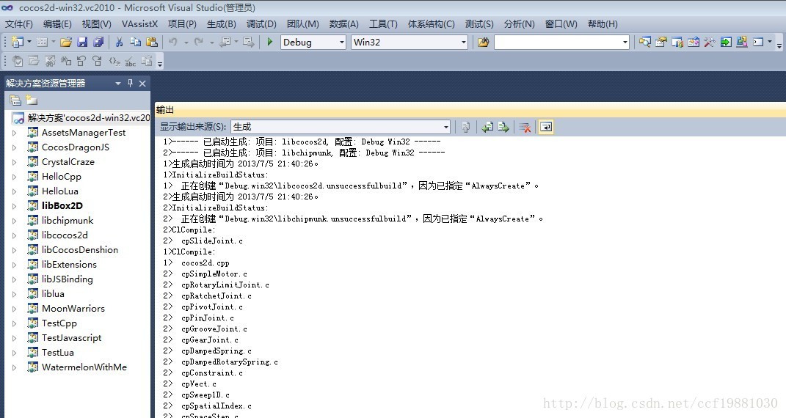This screenshot has width=786, height=418.
Task: Click the search combo box in toolbar
Action: pos(561,42)
